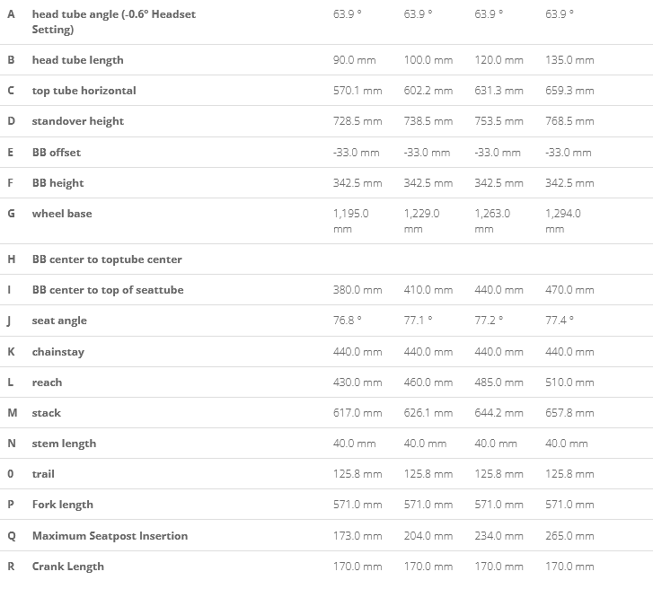Screen dimensions: 653x589
Task: Click the 265.0 mm seatpost insertion value
Action: (x=569, y=536)
